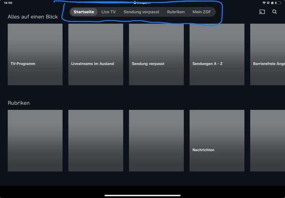
Task: Select the Startseite tab
Action: point(84,12)
